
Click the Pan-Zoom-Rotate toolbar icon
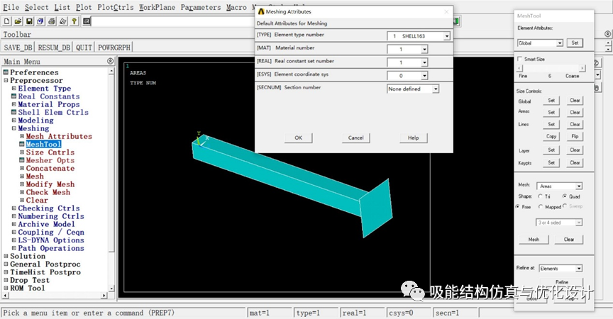pos(40,21)
